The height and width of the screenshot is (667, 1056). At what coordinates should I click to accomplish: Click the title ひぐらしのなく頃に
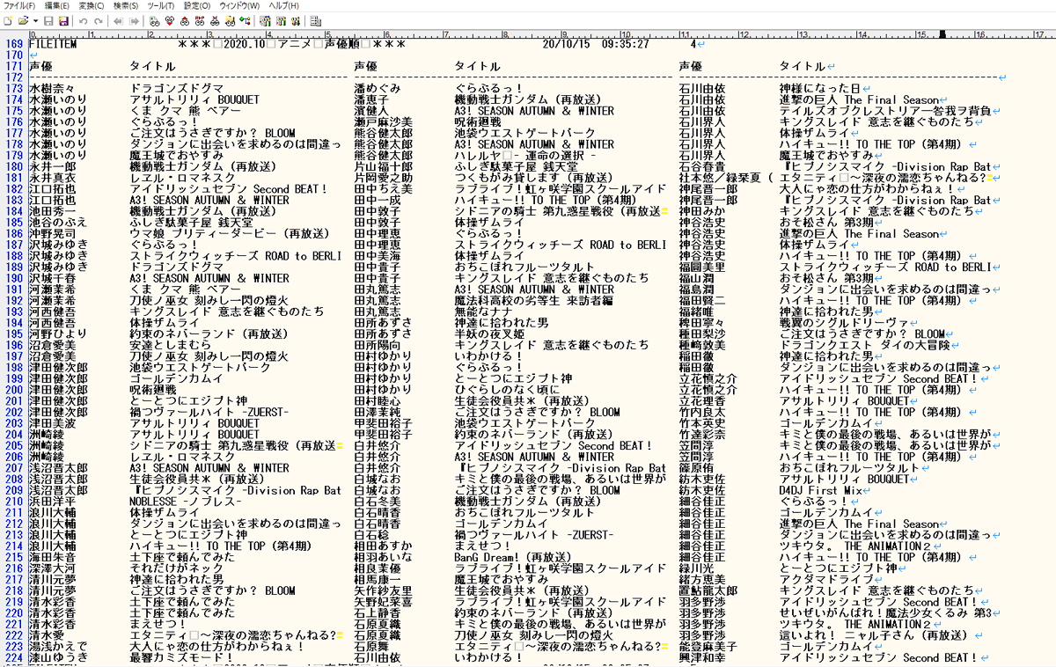507,389
